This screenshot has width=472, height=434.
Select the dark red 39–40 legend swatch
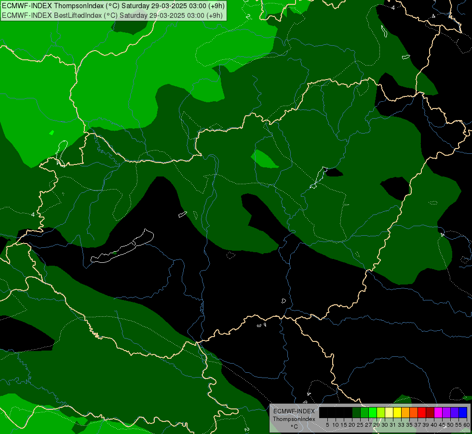click(430, 412)
